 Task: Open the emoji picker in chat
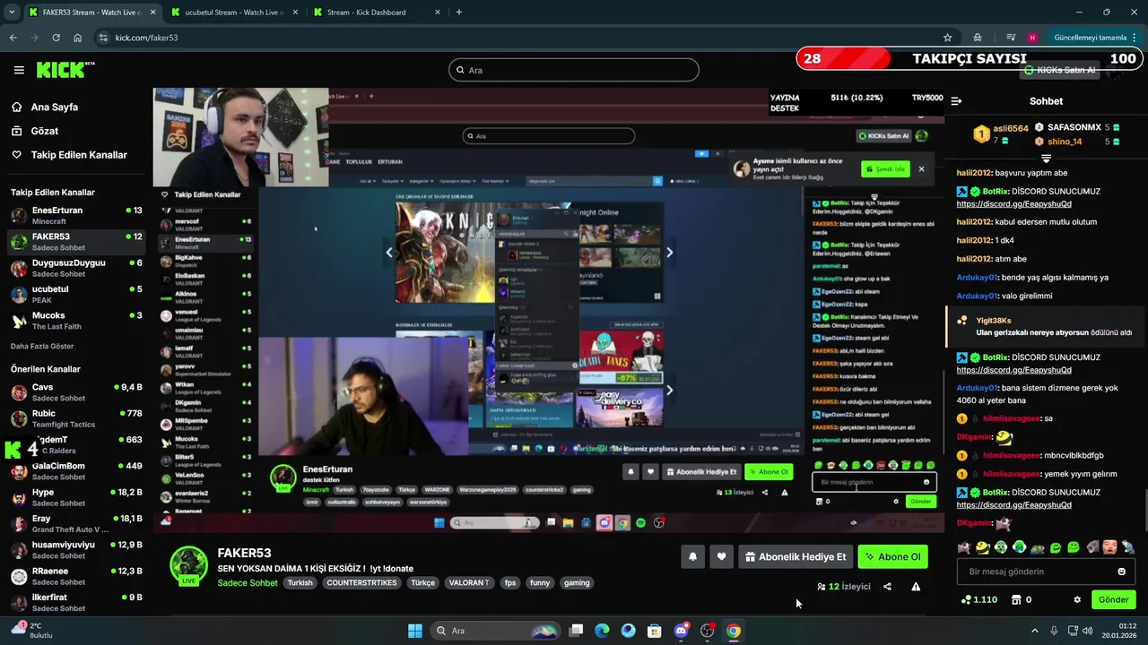1121,572
